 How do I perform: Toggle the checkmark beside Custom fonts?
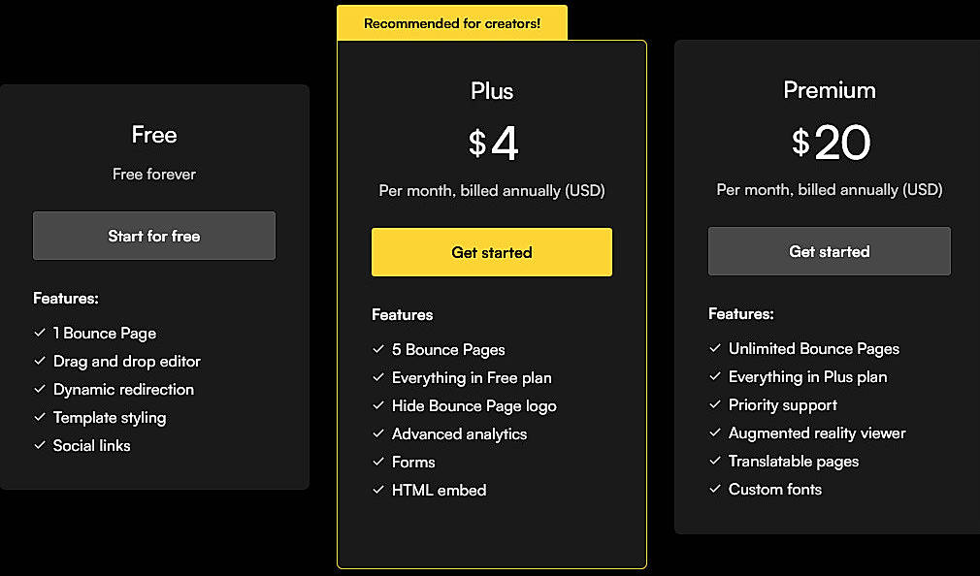click(715, 489)
